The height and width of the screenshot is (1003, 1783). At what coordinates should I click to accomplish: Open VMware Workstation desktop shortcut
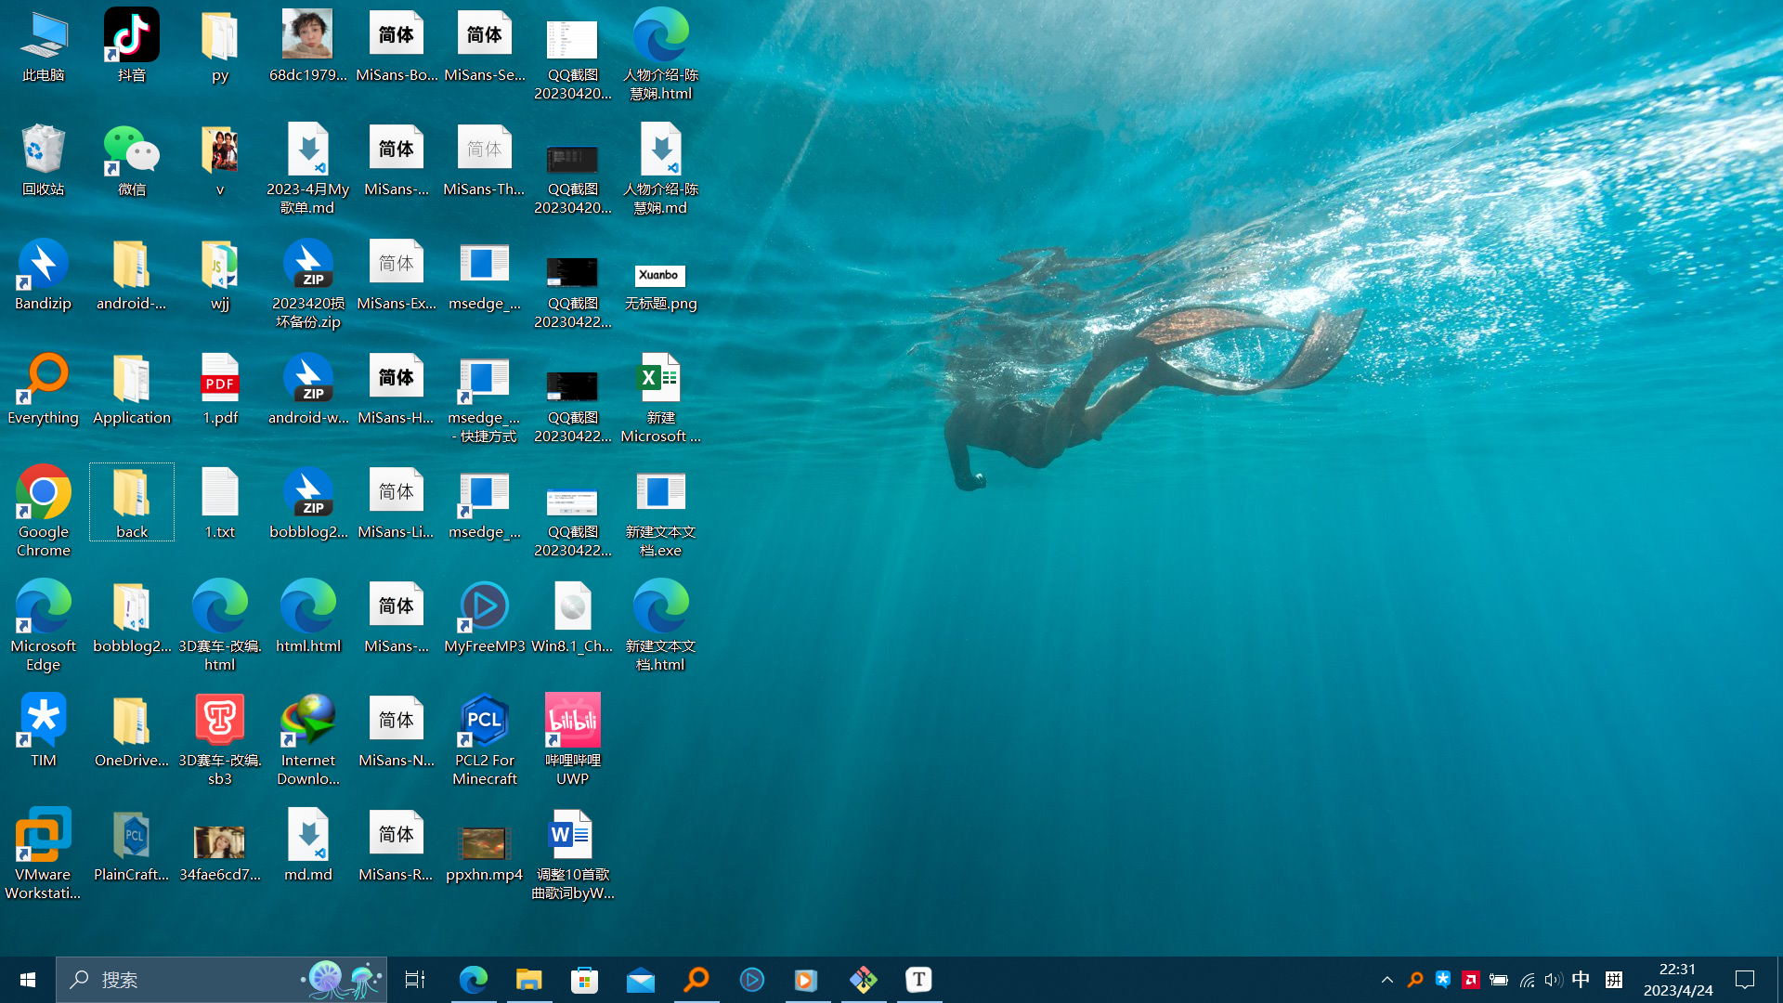pos(44,853)
